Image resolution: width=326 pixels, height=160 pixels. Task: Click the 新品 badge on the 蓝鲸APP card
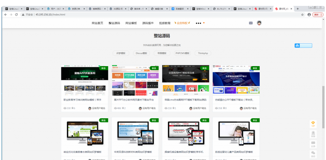104,68
